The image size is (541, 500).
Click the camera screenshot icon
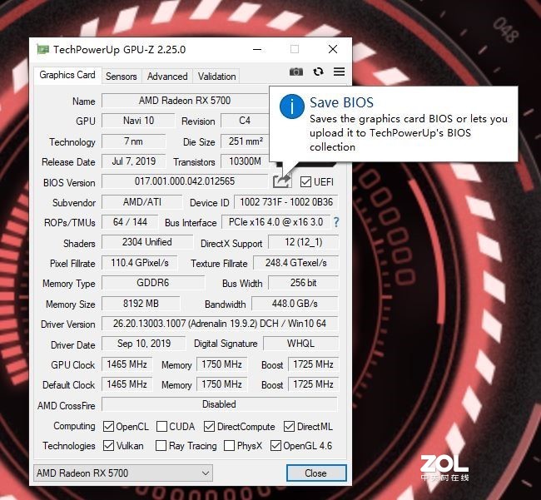tap(296, 72)
